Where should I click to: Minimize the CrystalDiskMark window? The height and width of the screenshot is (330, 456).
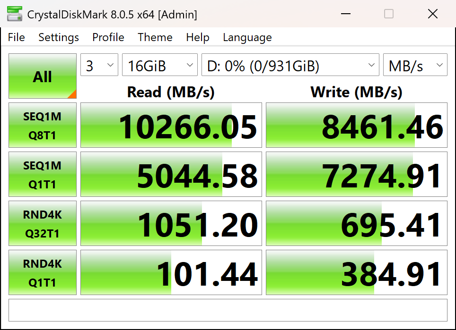(345, 14)
